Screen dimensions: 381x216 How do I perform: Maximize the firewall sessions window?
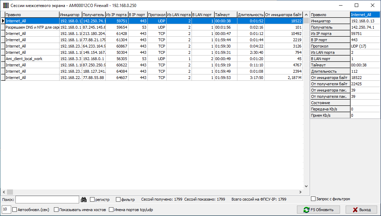pos(356,5)
